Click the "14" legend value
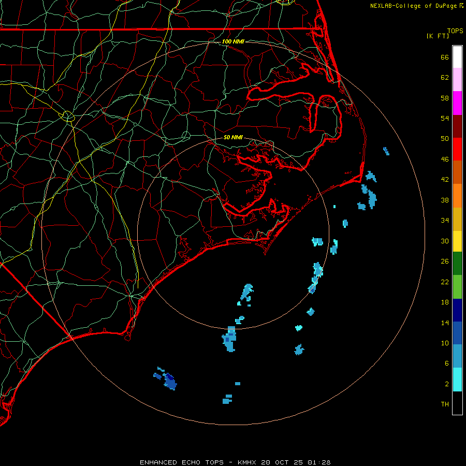Screen dimensions: 466x466 pyautogui.click(x=445, y=323)
